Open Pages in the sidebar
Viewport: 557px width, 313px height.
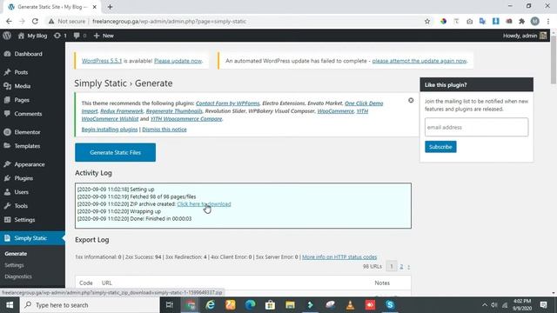(x=22, y=100)
